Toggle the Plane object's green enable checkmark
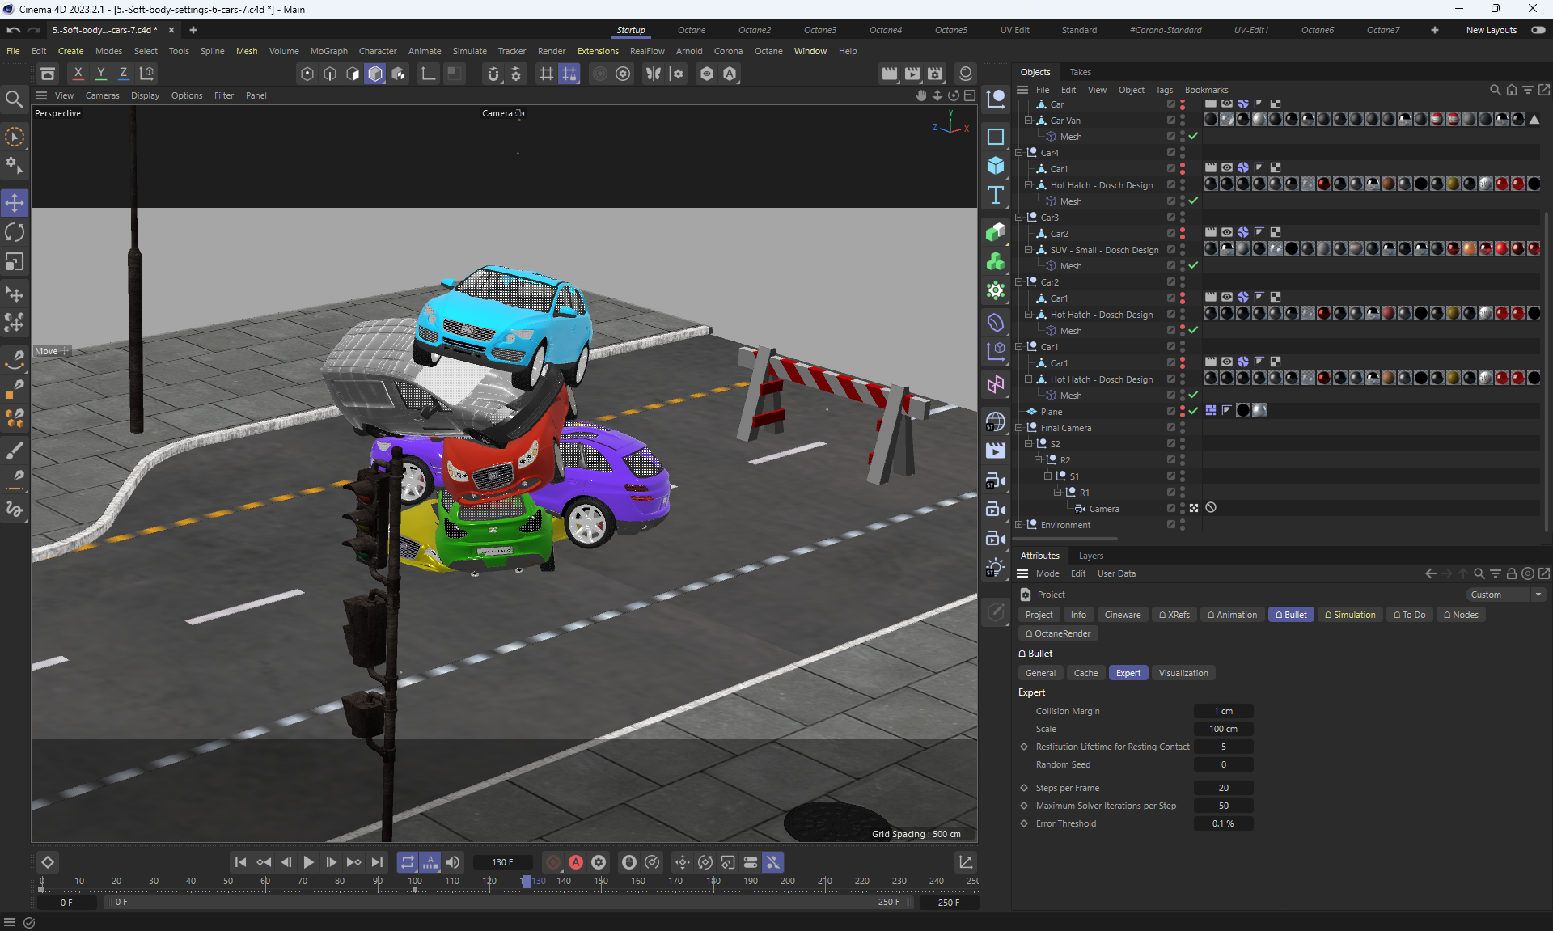The height and width of the screenshot is (931, 1553). 1193,411
